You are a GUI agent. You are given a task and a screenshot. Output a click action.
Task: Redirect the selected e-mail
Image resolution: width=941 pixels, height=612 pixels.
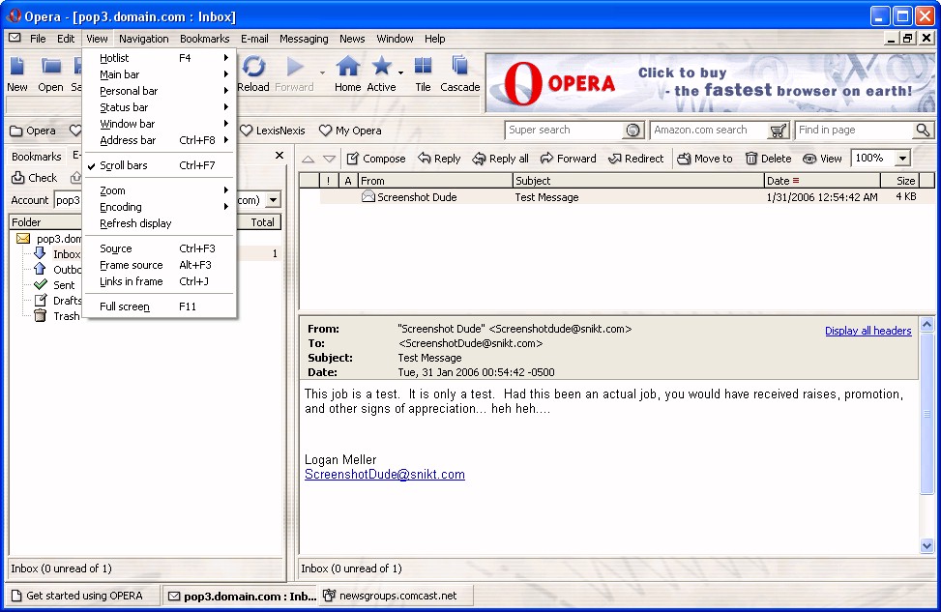(x=636, y=159)
